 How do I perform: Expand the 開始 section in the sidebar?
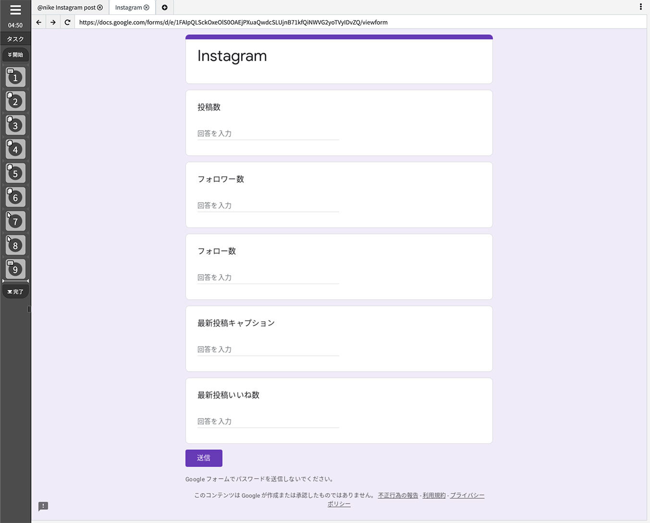click(15, 55)
